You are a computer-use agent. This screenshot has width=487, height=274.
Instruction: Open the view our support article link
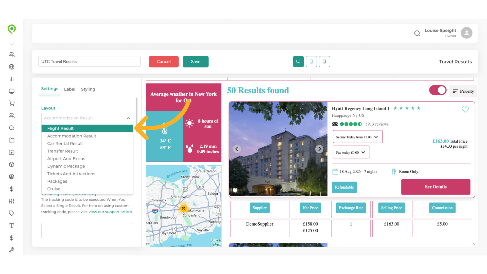(110, 212)
